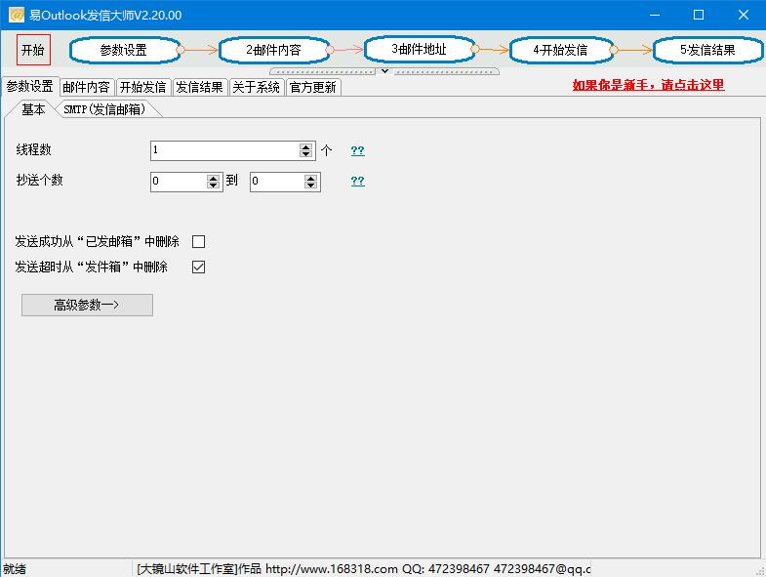The width and height of the screenshot is (766, 577).
Task: Click the 5发信结果 step bubble
Action: pyautogui.click(x=707, y=50)
